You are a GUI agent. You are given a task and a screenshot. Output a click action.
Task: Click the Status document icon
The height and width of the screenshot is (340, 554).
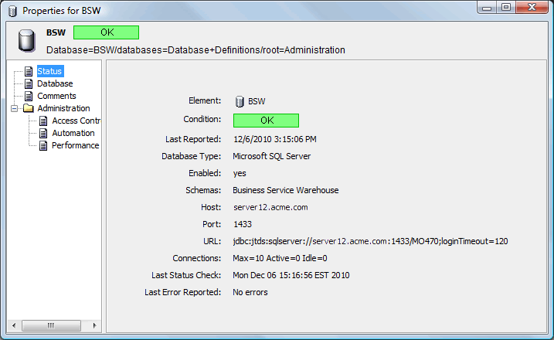coord(29,71)
